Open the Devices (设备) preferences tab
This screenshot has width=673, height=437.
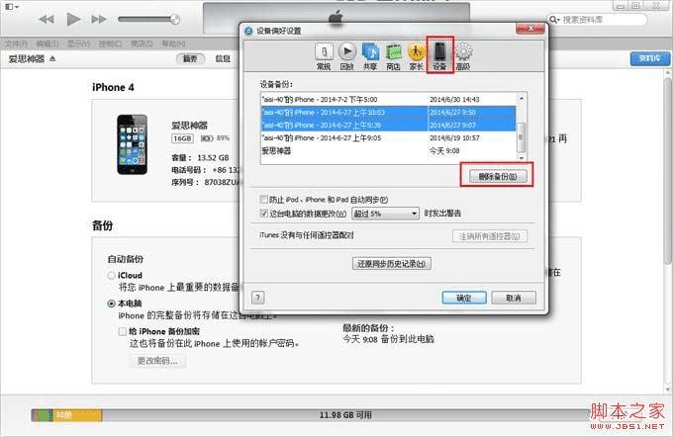pos(439,56)
